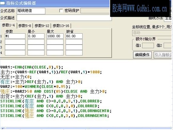Screen dimensions: 173x130
Task: Click STICKLINE 强庄 AND C<O line
Action: (55, 116)
